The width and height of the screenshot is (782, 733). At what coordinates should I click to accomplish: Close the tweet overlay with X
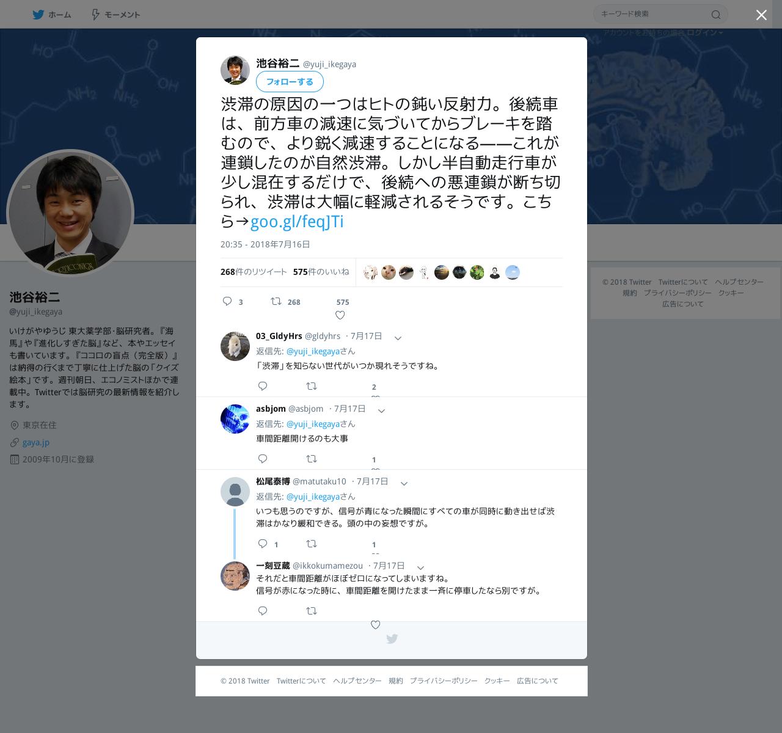pyautogui.click(x=761, y=15)
